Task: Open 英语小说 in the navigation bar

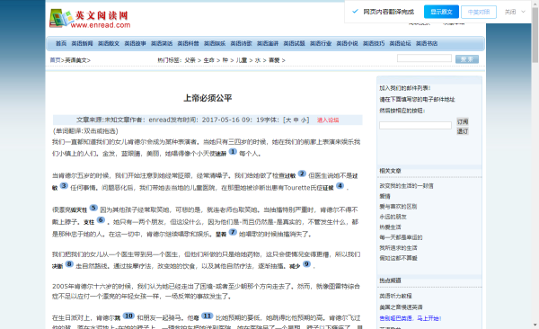Action: point(347,43)
